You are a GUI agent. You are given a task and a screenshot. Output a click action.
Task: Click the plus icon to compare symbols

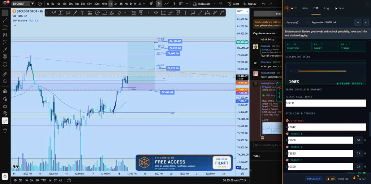pyautogui.click(x=40, y=4)
